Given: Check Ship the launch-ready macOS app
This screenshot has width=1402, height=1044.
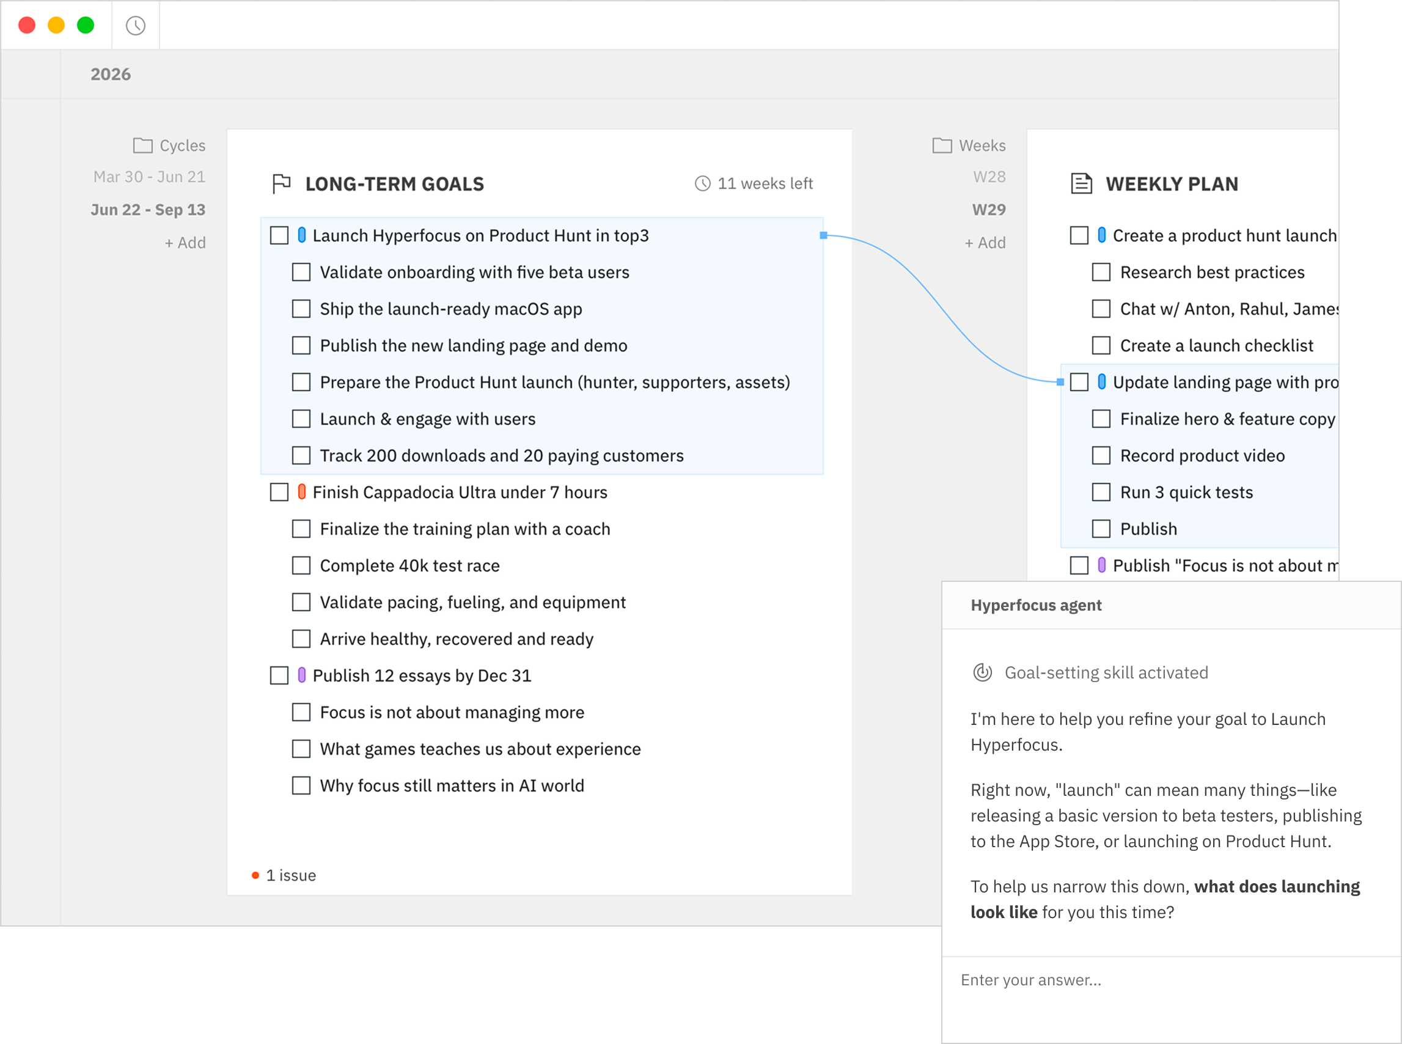Looking at the screenshot, I should coord(301,309).
